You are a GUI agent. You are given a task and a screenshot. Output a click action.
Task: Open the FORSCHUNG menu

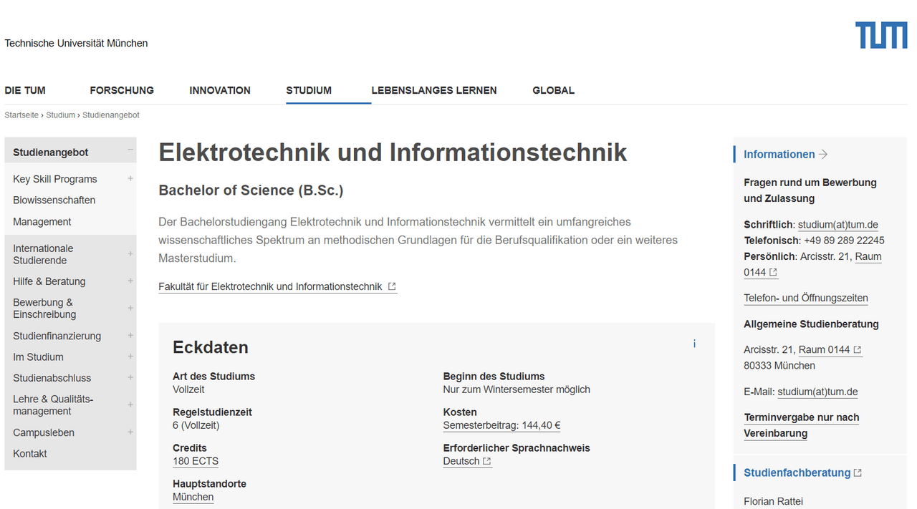(x=122, y=90)
